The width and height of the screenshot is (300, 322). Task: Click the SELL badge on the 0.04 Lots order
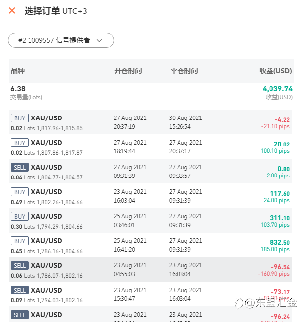click(20, 167)
